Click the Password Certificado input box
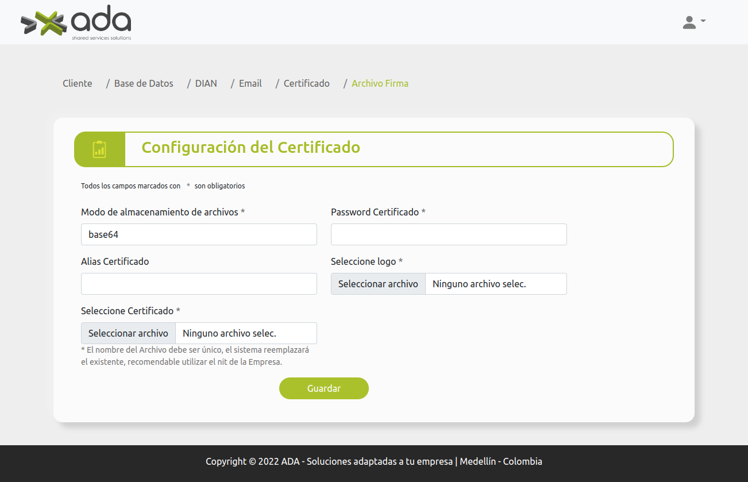This screenshot has height=482, width=748. point(449,234)
